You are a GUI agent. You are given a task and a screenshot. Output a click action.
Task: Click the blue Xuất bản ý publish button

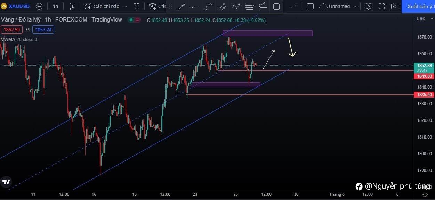[418, 6]
